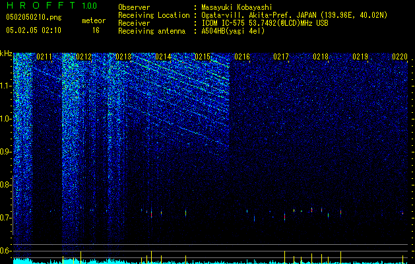Click the 0219 time axis label
Viewport: 415px width, 264px height.
[x=360, y=57]
